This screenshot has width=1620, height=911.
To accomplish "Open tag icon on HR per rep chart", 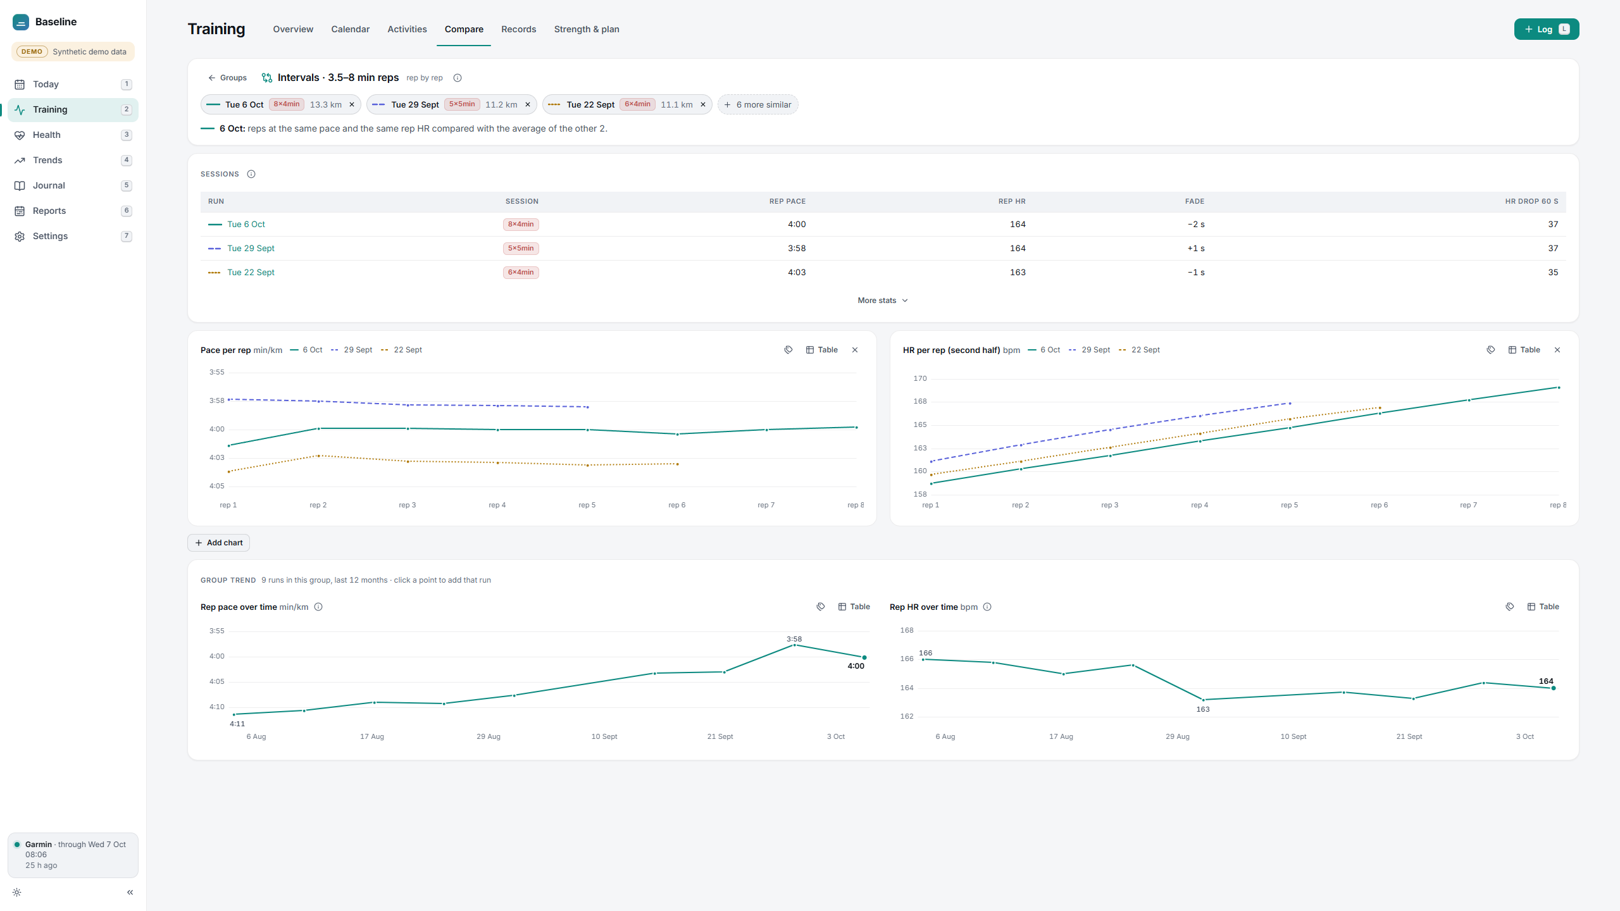I will click(1491, 350).
